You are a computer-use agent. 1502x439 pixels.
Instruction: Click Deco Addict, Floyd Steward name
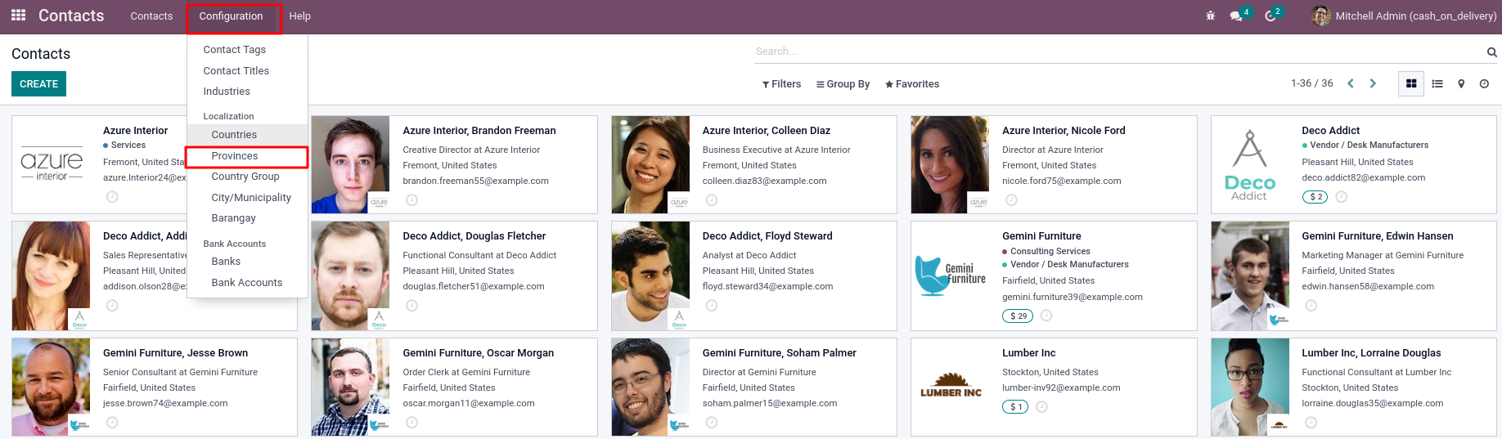coord(767,236)
